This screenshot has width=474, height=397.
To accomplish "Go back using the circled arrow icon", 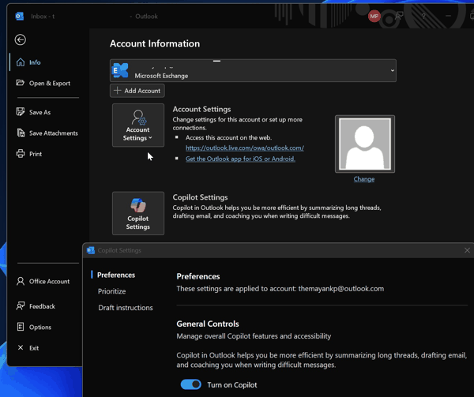I will 21,39.
